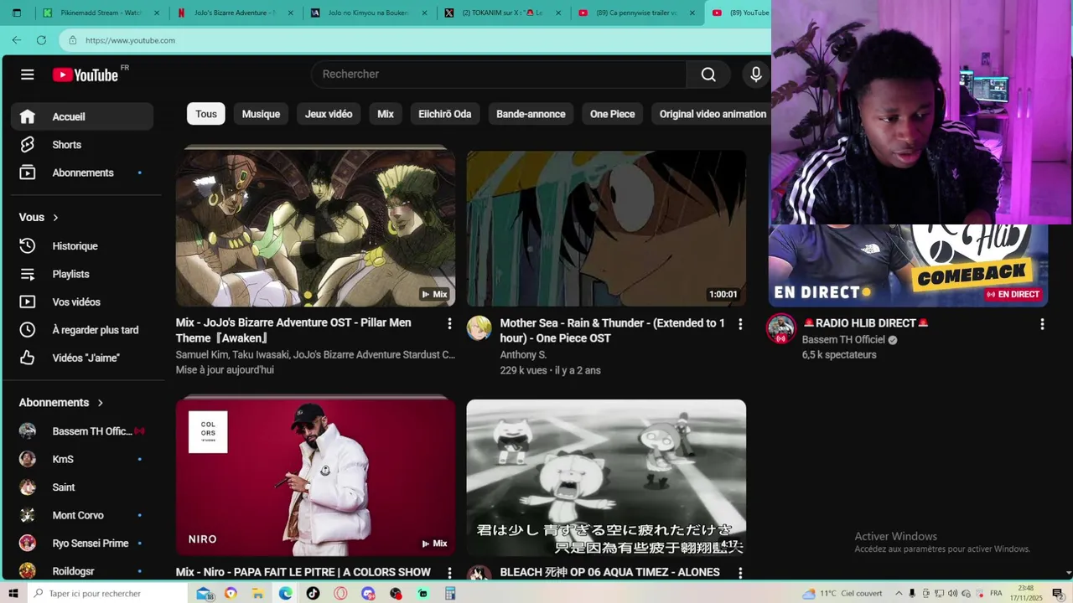Play the Mother Sea One Piece thumbnail
This screenshot has width=1073, height=603.
pos(606,229)
